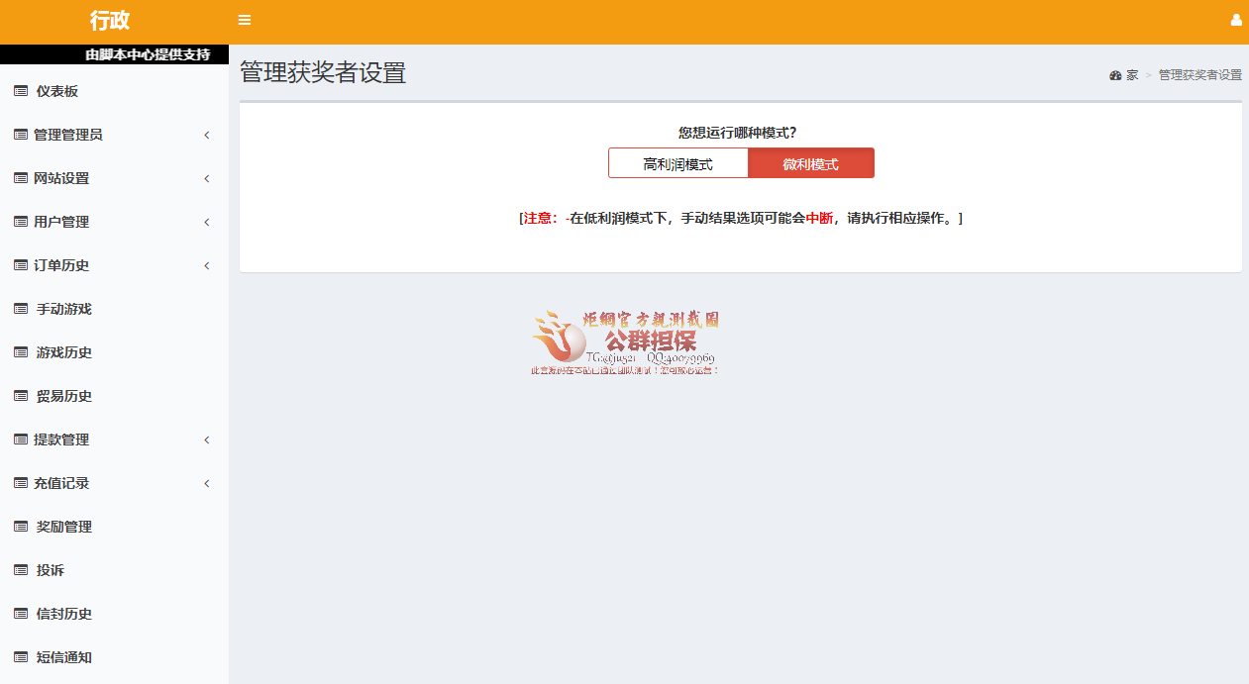Open the user account icon top right
This screenshot has height=684, width=1249.
[x=1235, y=20]
